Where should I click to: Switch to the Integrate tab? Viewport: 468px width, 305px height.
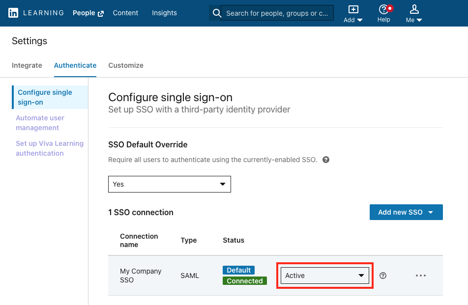click(x=27, y=65)
